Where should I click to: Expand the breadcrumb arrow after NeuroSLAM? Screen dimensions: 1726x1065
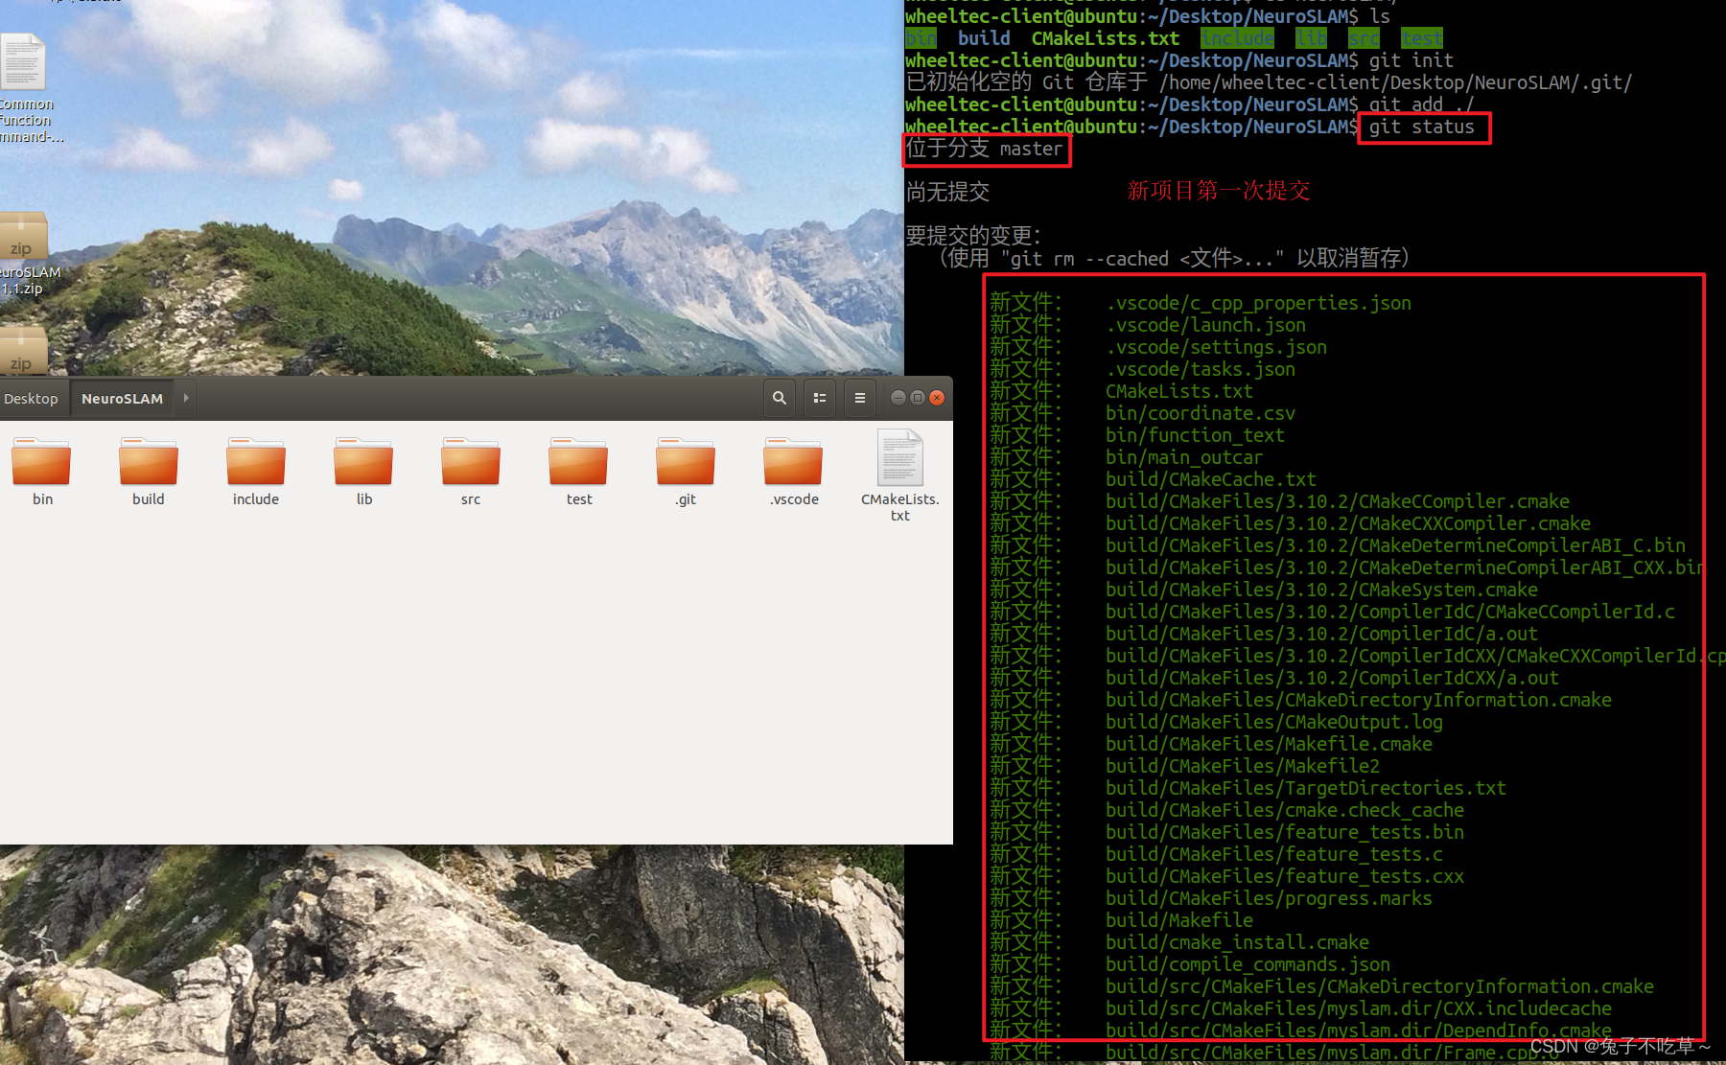tap(184, 397)
